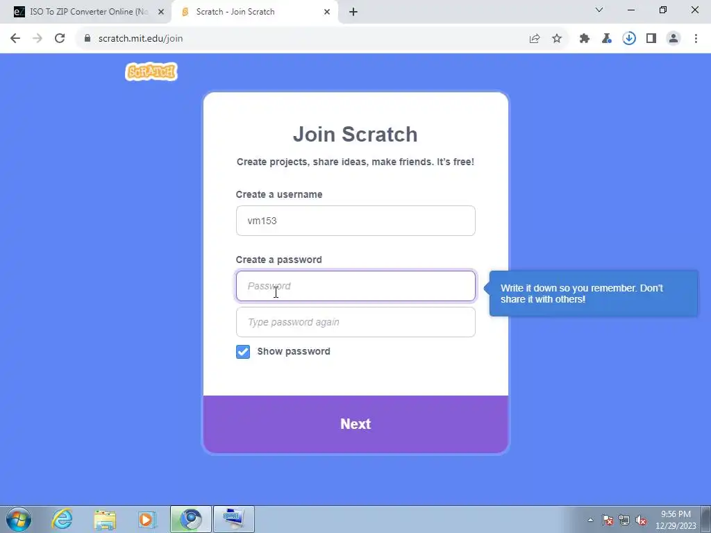Screen dimensions: 711x533
Task: Click the "Create a password" label
Action: pos(279,260)
